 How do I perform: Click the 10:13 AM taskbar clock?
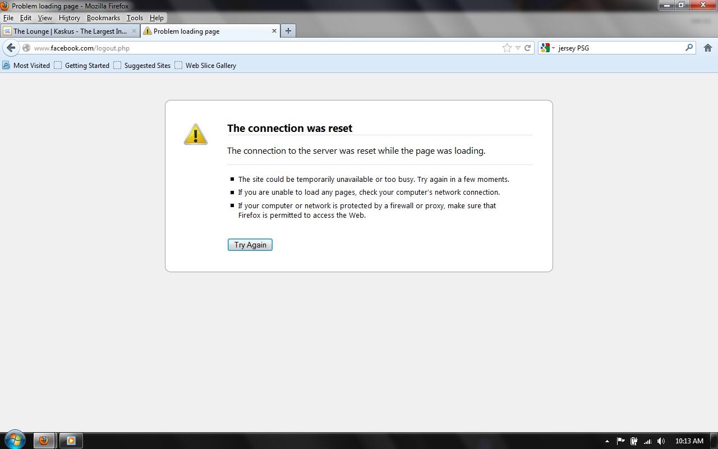coord(689,441)
